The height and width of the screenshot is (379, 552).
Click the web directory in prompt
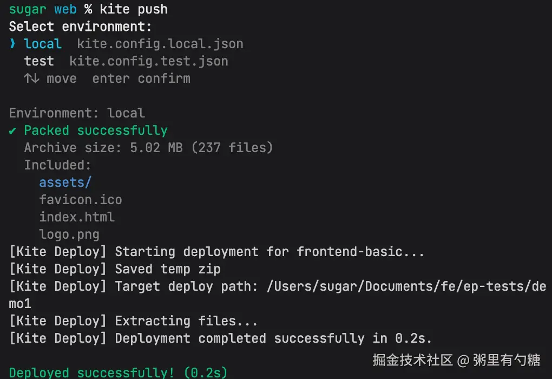65,10
